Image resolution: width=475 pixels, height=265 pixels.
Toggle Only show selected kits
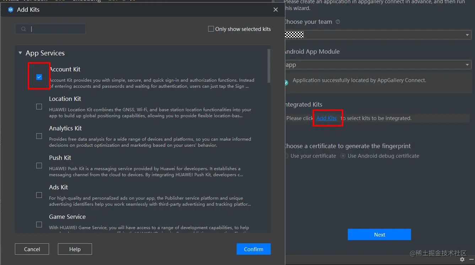coord(211,29)
